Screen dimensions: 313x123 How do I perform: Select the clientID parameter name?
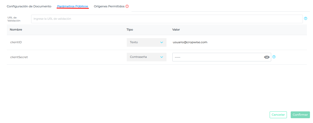(16, 42)
